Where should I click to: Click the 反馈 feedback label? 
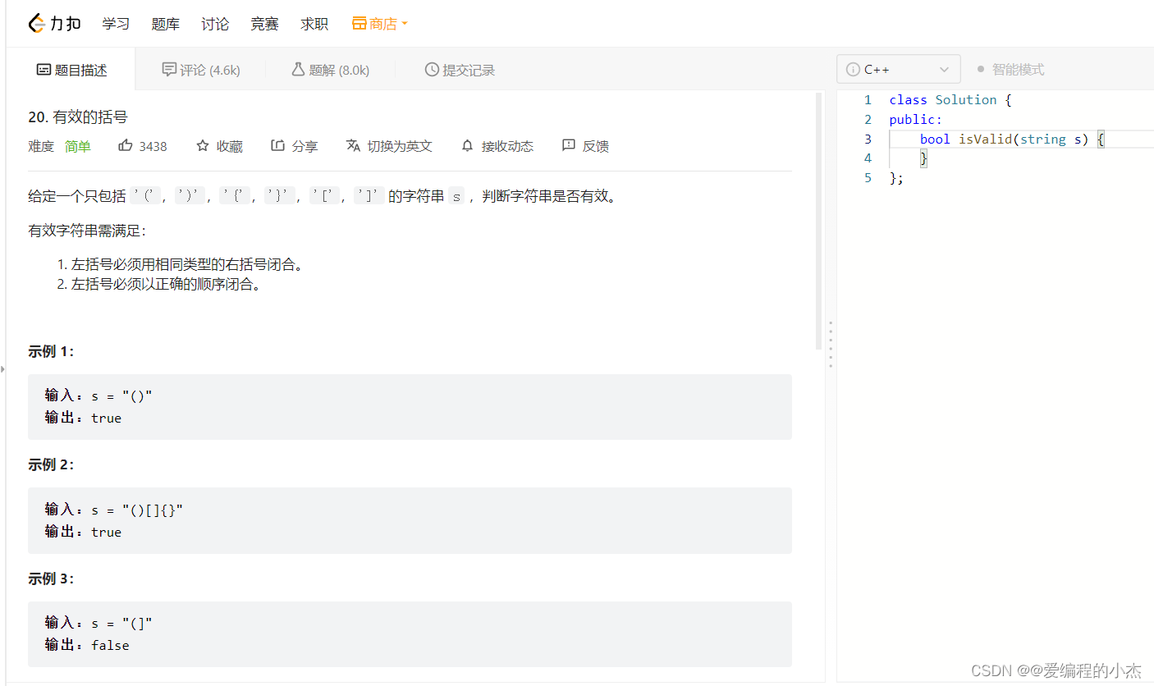(596, 146)
